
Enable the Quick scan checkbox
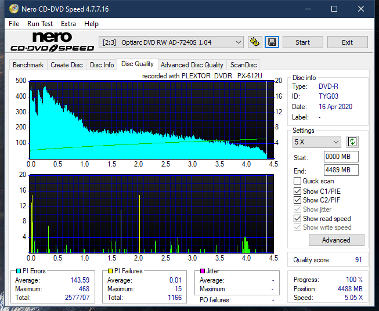[x=297, y=181]
